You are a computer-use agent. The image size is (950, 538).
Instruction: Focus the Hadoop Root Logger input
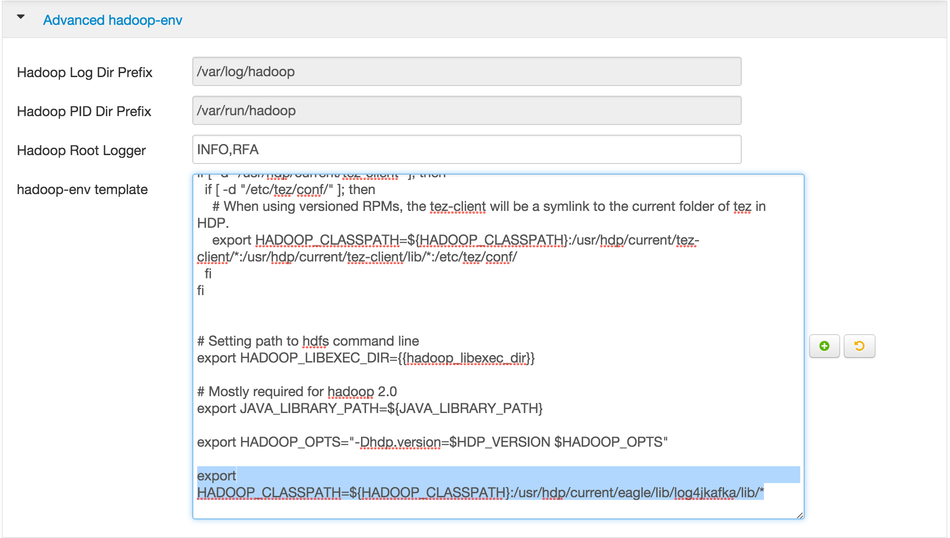pyautogui.click(x=466, y=149)
